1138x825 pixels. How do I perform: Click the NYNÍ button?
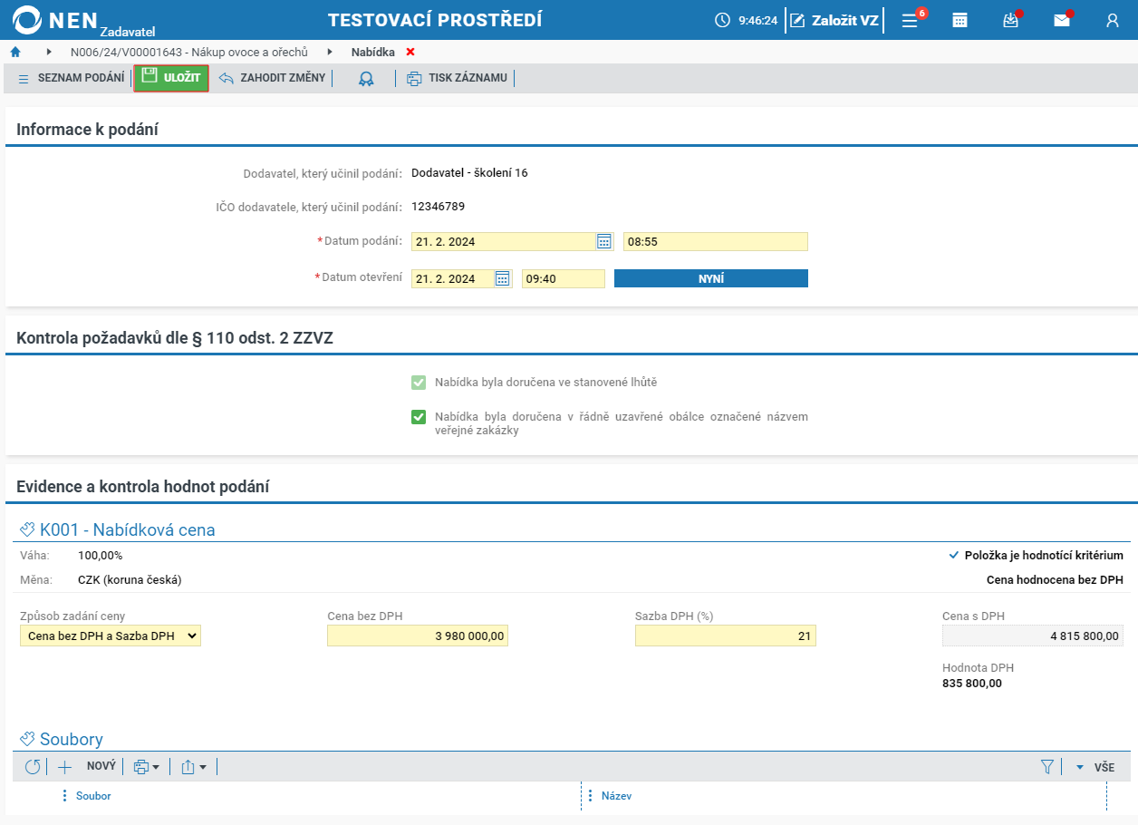711,278
